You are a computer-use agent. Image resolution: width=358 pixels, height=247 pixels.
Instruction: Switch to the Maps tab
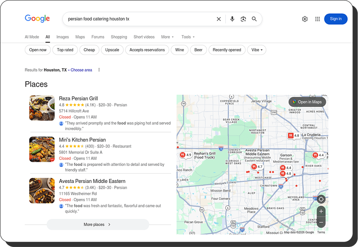click(80, 37)
